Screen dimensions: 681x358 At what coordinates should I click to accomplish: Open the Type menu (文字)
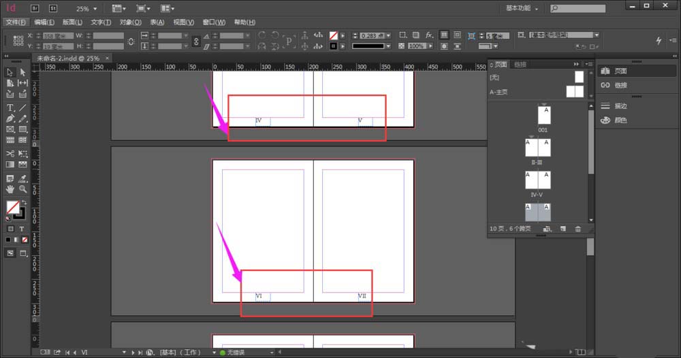tap(101, 22)
